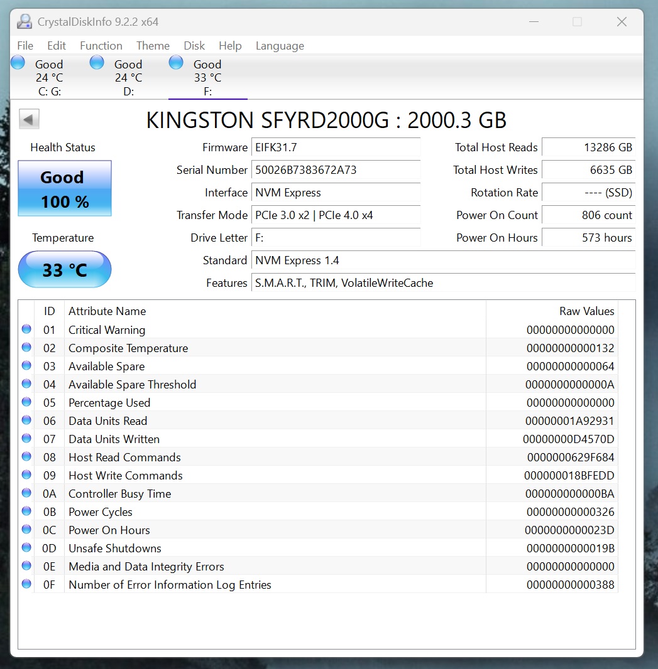This screenshot has width=658, height=669.
Task: Click the Power On Hours value 573 hours
Action: pos(589,238)
